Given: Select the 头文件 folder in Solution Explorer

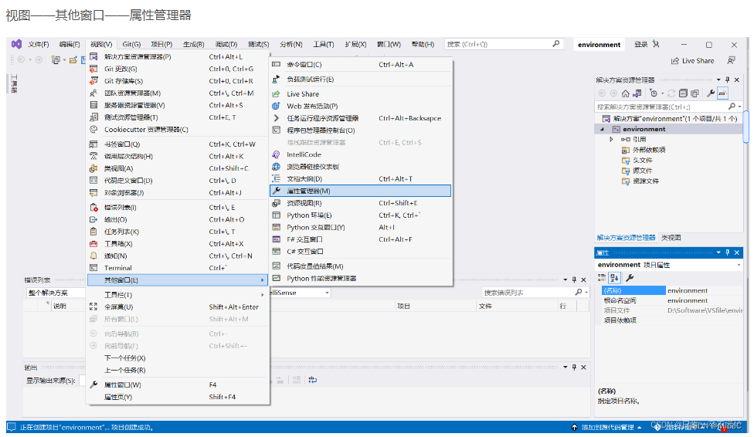Looking at the screenshot, I should (643, 160).
